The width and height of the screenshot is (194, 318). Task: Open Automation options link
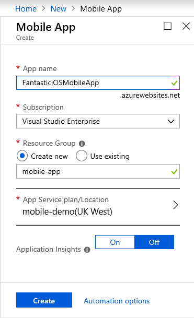point(117,301)
